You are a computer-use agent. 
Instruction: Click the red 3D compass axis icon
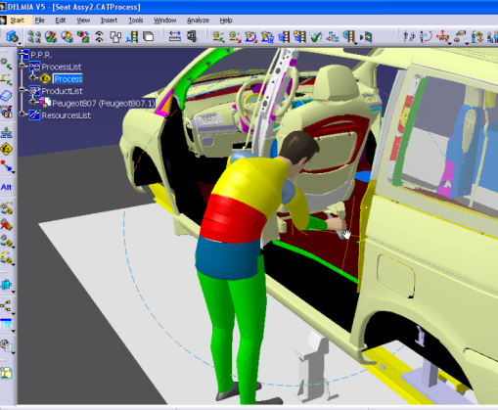[442, 36]
